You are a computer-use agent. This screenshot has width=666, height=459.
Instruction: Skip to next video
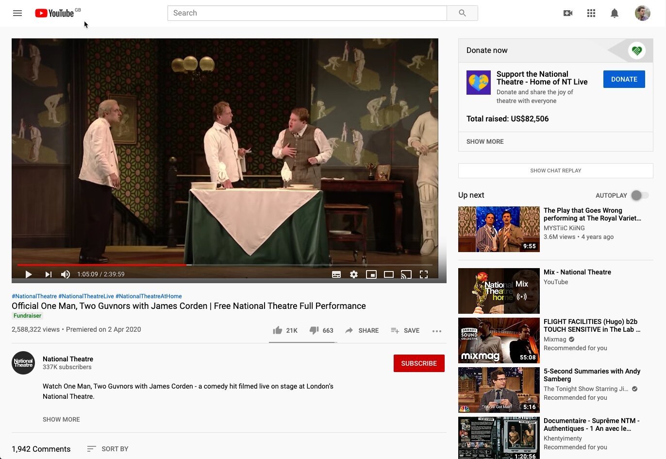[x=48, y=274]
